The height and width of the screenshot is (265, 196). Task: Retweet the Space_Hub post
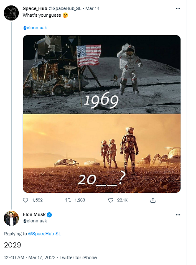tap(68, 200)
